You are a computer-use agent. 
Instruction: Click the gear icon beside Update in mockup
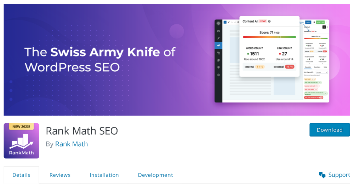(x=314, y=22)
